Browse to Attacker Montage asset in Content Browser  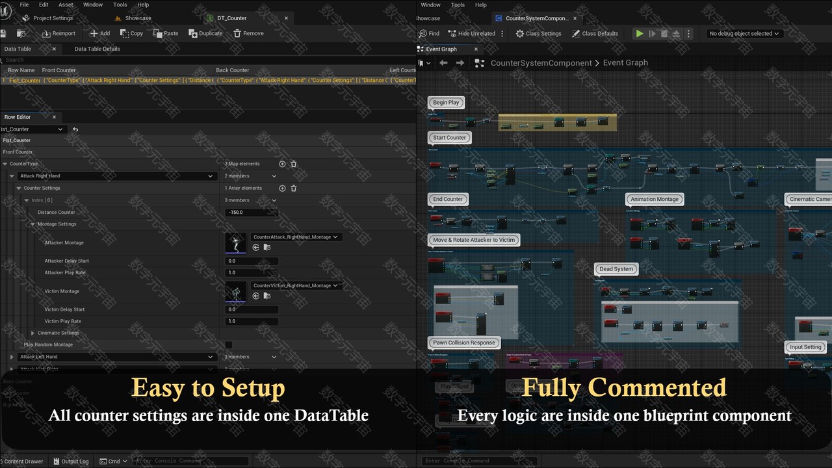(266, 248)
